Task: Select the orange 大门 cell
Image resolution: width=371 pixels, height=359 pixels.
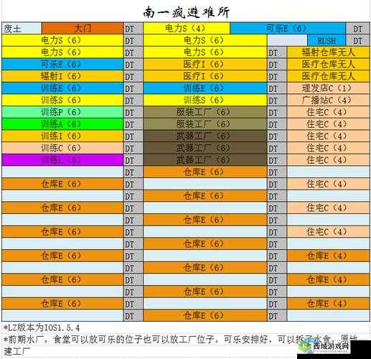Action: click(x=83, y=29)
